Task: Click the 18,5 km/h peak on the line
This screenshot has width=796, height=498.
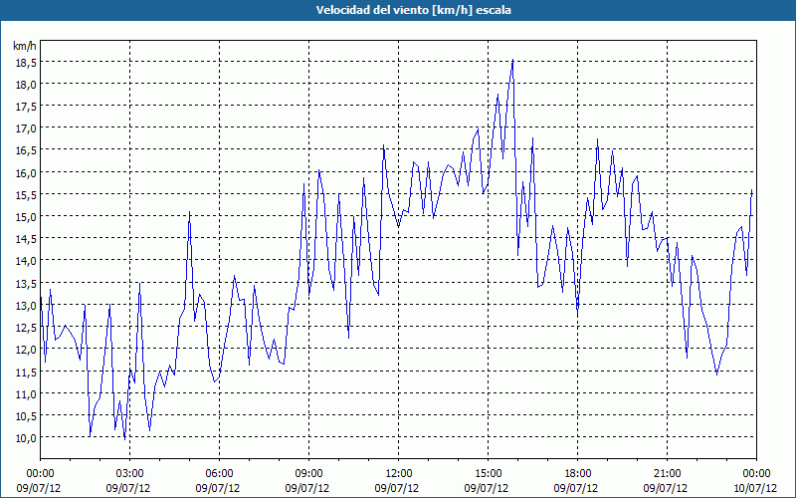Action: pyautogui.click(x=512, y=60)
